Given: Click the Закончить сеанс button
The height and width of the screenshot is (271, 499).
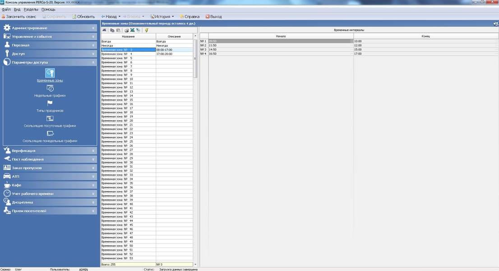Looking at the screenshot, I should tap(17, 17).
